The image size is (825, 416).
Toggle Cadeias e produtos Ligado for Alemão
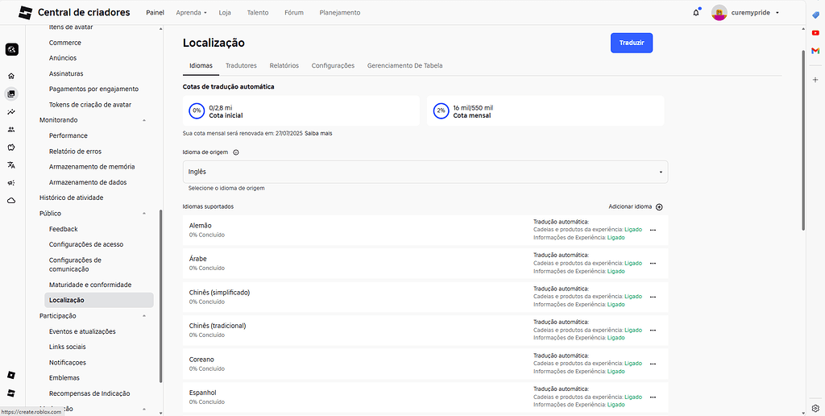pyautogui.click(x=633, y=230)
